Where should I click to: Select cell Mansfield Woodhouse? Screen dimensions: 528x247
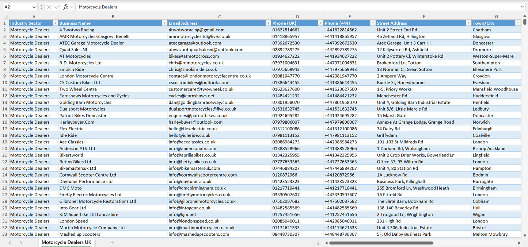pyautogui.click(x=496, y=89)
